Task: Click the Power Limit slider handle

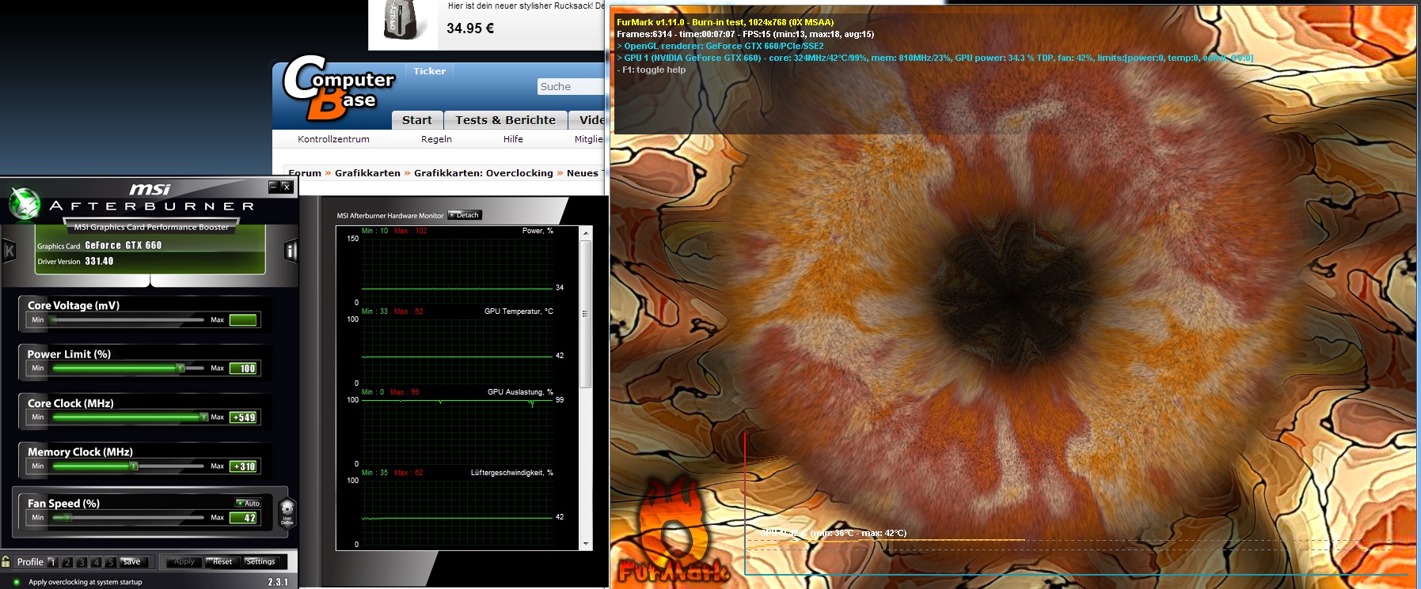Action: pos(180,368)
